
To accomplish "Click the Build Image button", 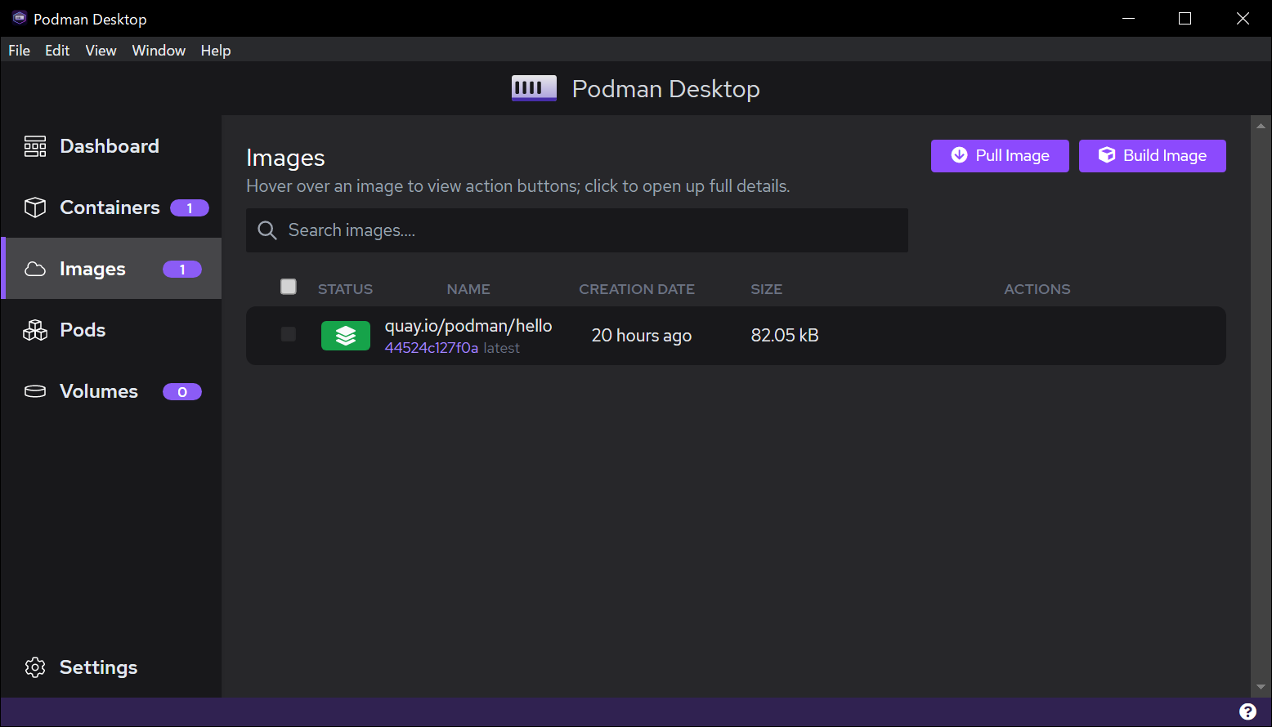I will point(1152,156).
